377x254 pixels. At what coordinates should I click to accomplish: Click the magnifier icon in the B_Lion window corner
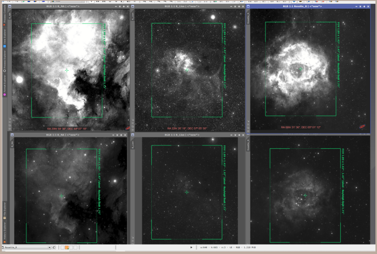tap(133, 244)
